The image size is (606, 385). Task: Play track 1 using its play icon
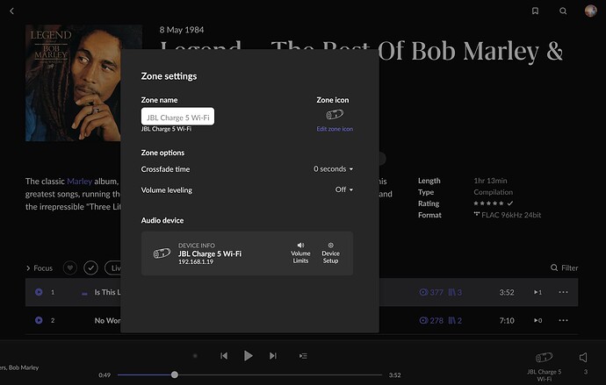pyautogui.click(x=39, y=292)
